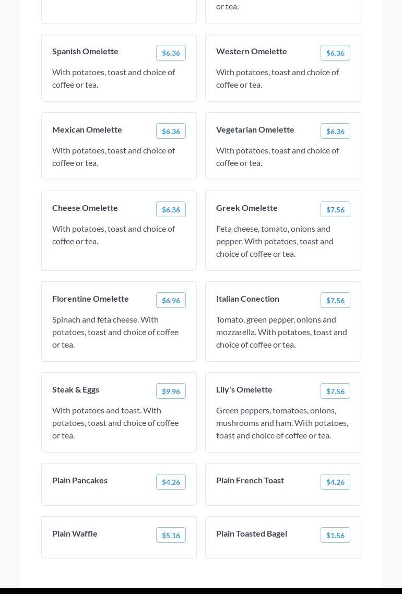Tap the Plain Waffle $5.16 button
This screenshot has width=402, height=594.
point(171,535)
